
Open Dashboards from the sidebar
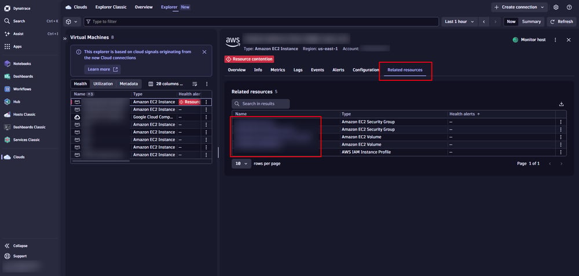coord(23,77)
